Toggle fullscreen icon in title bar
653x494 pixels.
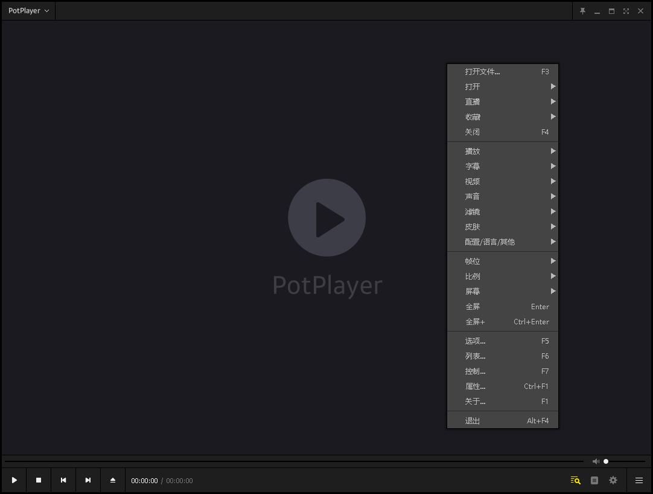[x=626, y=11]
